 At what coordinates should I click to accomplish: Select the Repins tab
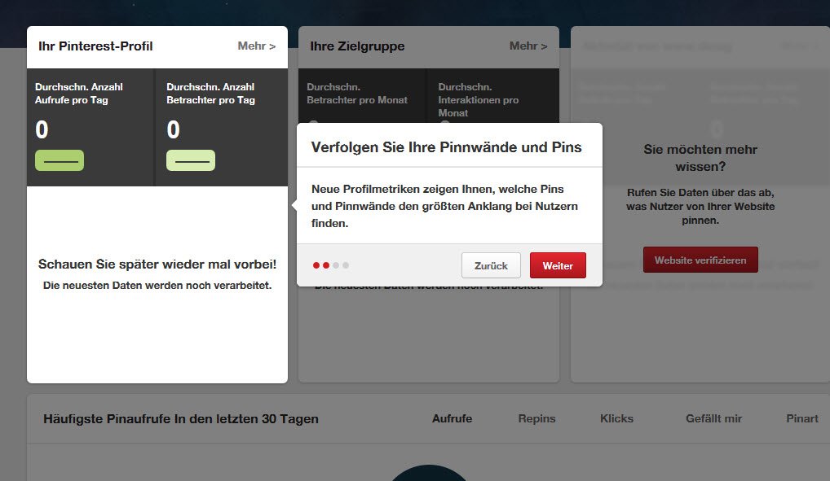tap(536, 418)
